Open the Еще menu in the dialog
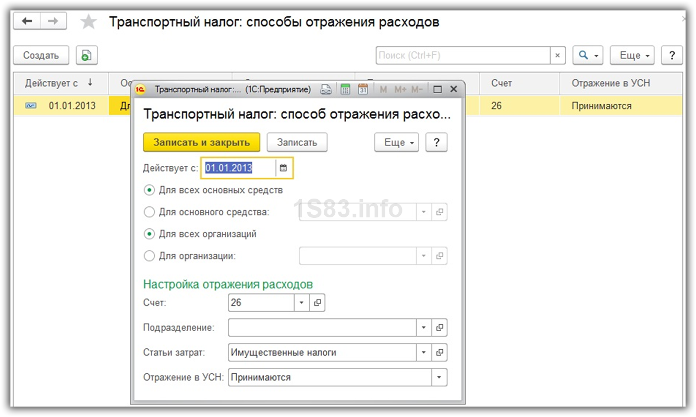This screenshot has height=417, width=696. tap(396, 142)
